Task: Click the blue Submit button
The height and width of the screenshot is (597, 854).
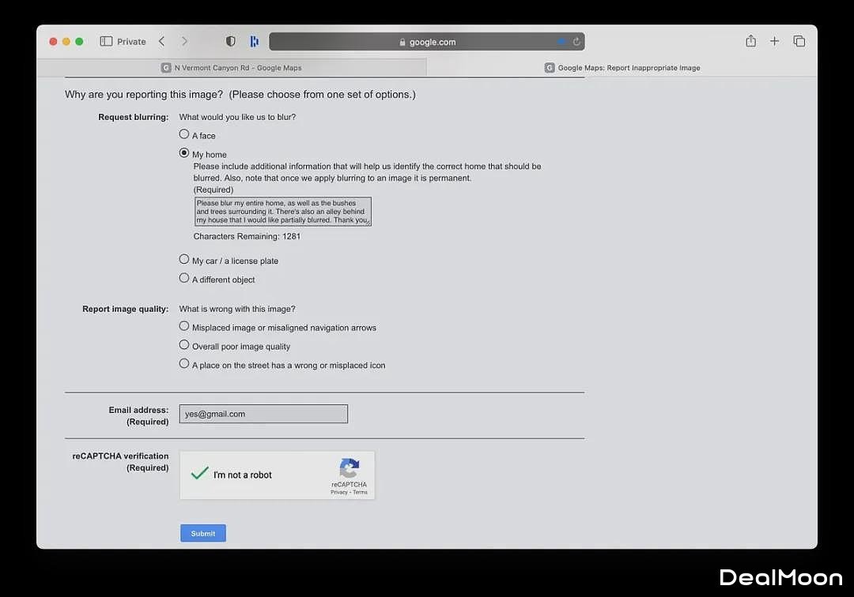Action: 203,533
